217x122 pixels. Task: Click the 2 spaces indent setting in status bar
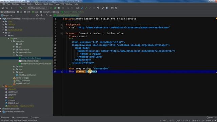[196, 121]
